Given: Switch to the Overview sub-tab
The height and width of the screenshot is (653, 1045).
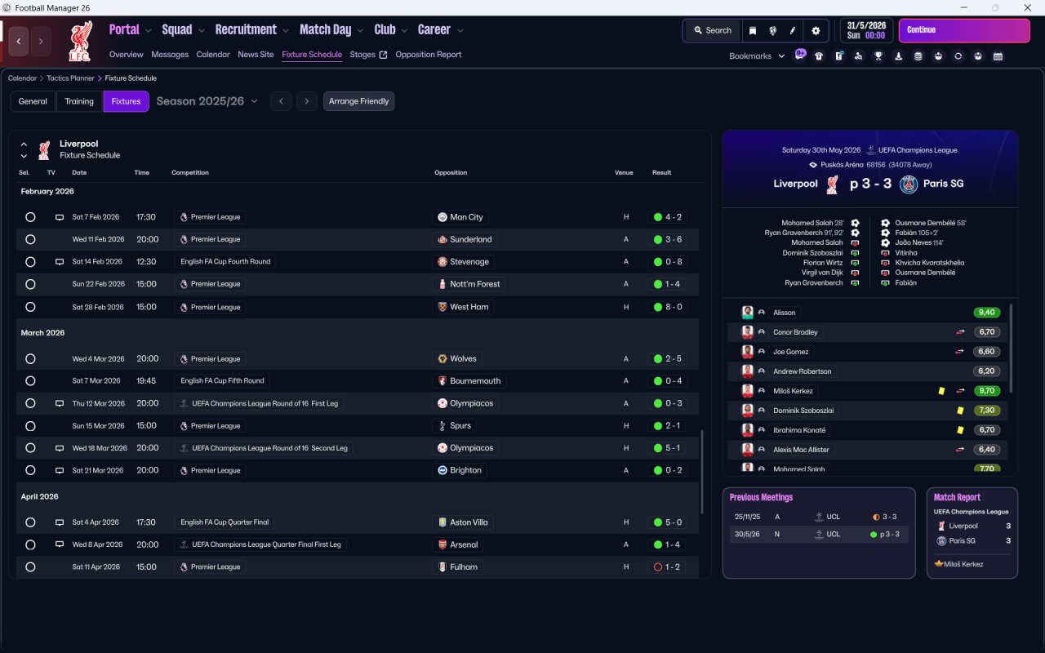Looking at the screenshot, I should 127,55.
